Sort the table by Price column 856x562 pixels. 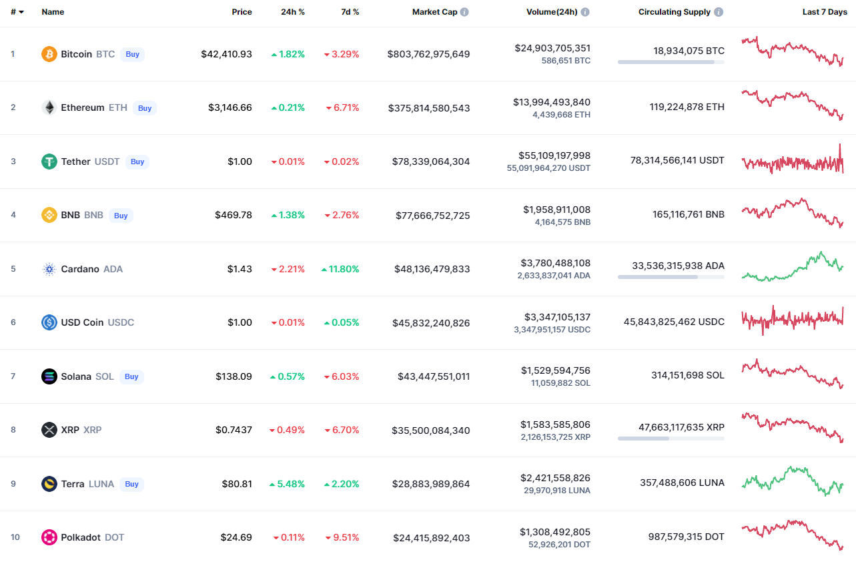pos(242,12)
